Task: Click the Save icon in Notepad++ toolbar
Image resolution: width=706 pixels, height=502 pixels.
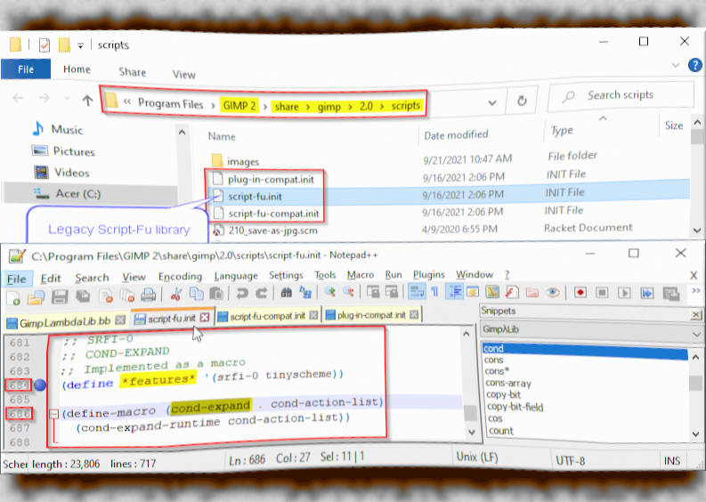Action: coord(60,296)
